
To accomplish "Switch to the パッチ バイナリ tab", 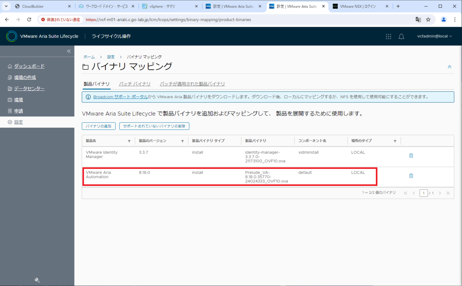I will [x=134, y=84].
